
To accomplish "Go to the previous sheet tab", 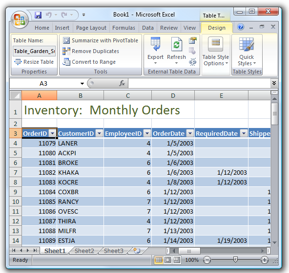I will coord(21,251).
